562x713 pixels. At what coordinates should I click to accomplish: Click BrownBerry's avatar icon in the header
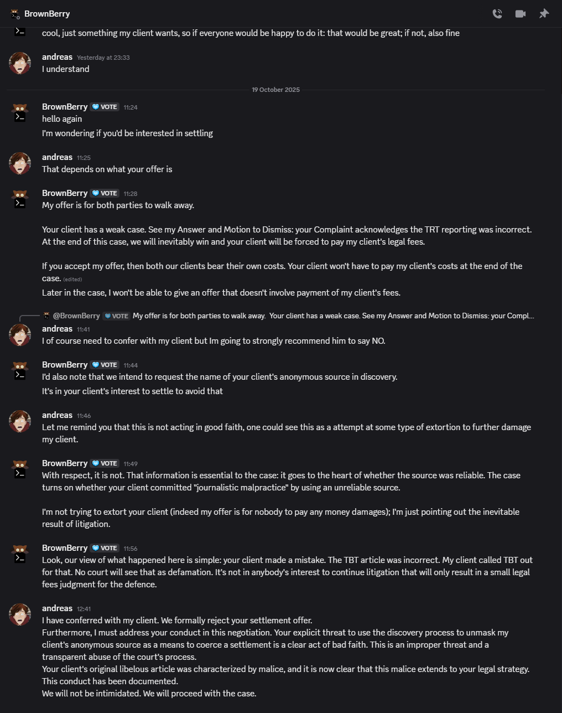[x=15, y=14]
